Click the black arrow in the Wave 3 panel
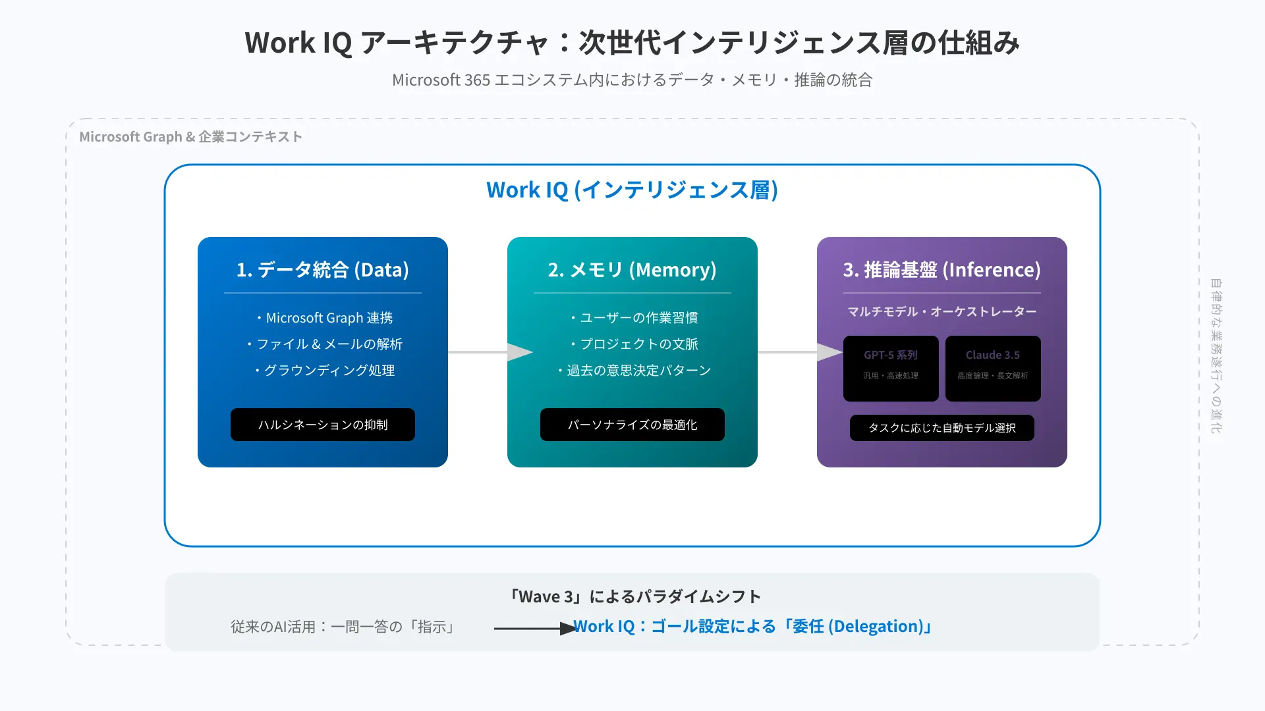The image size is (1265, 711). tap(535, 629)
